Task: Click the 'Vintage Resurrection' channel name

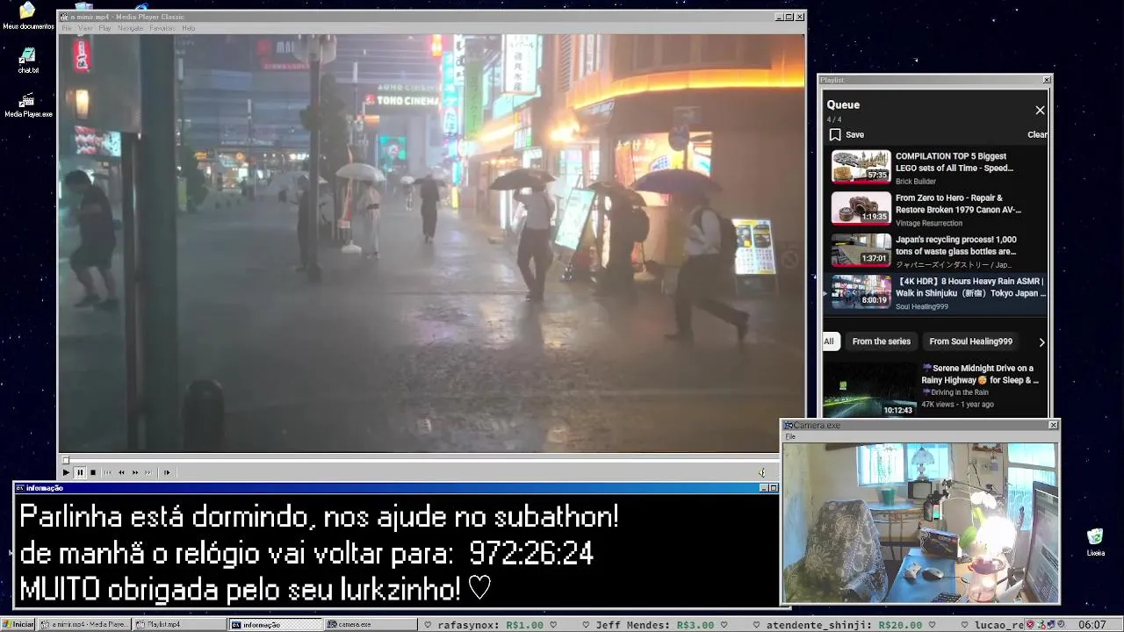Action: coord(929,223)
